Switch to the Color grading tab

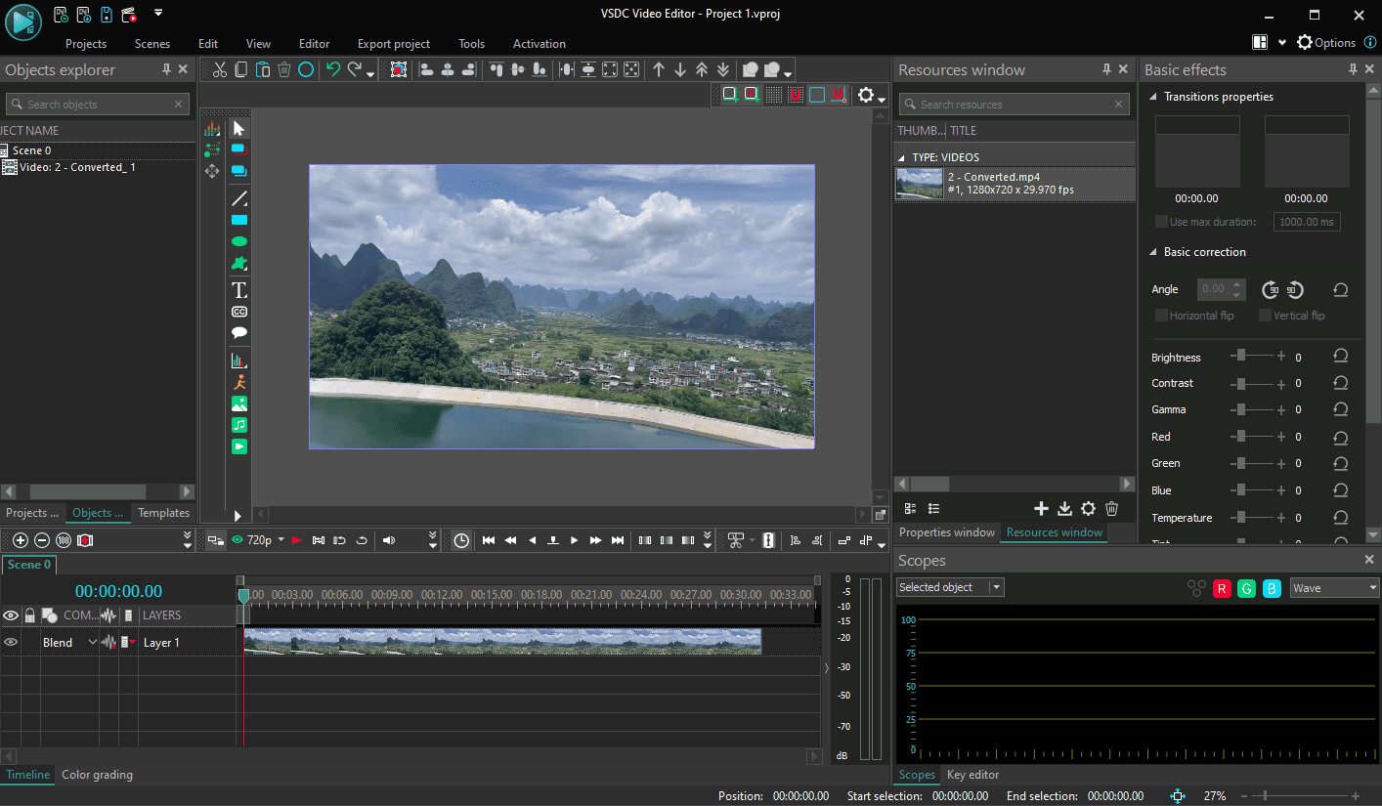tap(97, 774)
